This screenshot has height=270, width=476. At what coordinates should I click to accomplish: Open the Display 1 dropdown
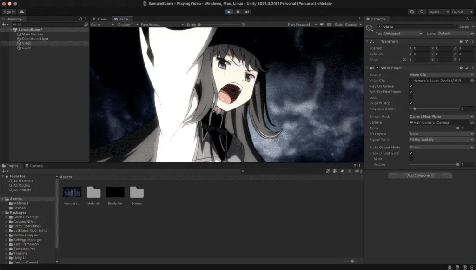128,24
